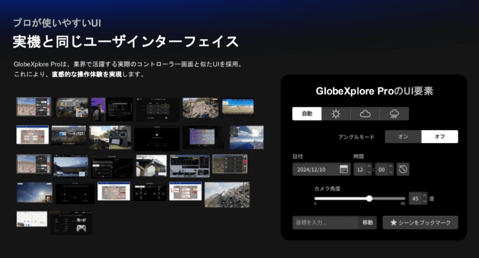The width and height of the screenshot is (479, 258).
Task: Decrease the minutes value with down arrow
Action: (x=390, y=172)
